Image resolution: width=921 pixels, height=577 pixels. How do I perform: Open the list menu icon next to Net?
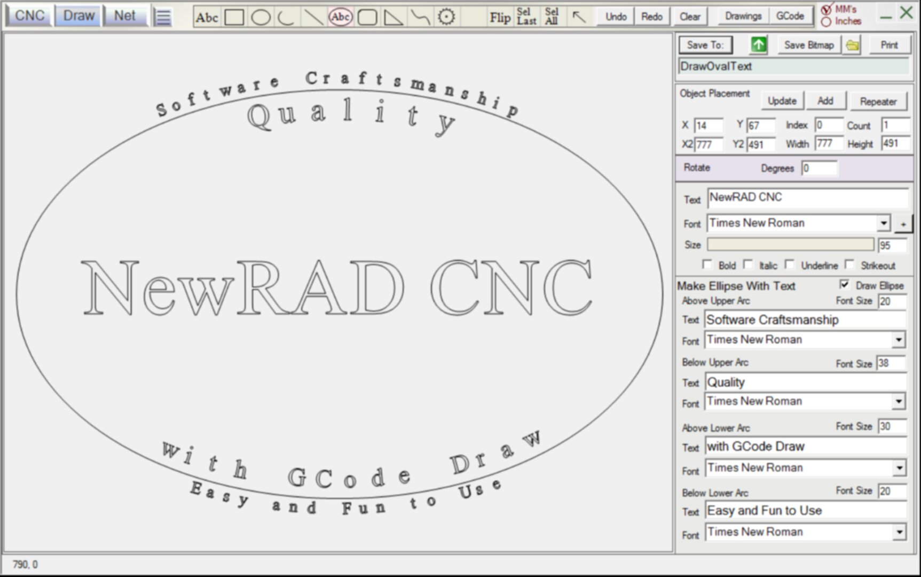coord(162,17)
